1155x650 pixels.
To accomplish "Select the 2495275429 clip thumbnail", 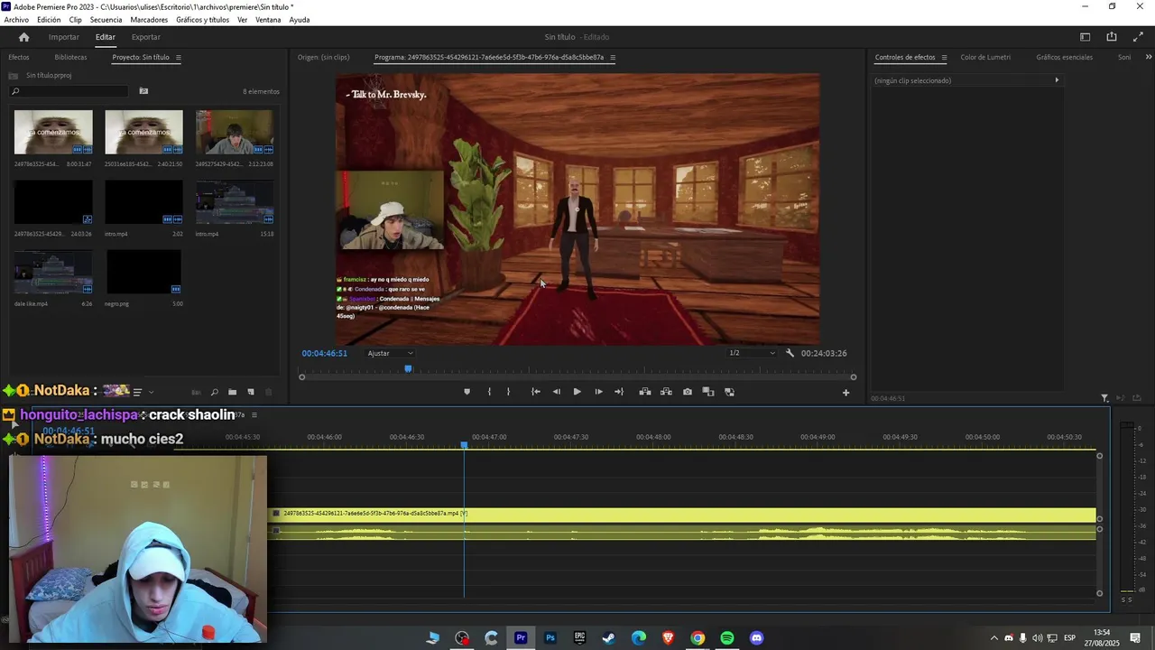I will tap(235, 132).
